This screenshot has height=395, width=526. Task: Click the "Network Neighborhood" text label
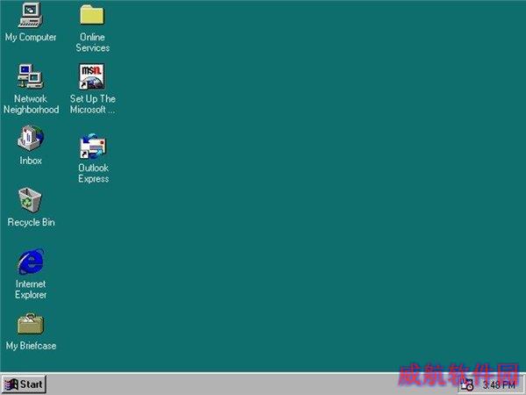tap(32, 104)
